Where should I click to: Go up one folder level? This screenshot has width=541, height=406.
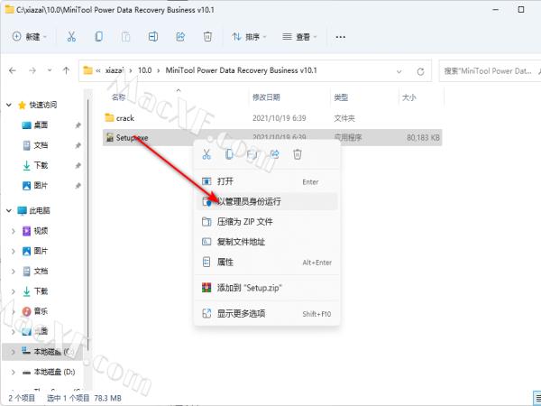66,70
